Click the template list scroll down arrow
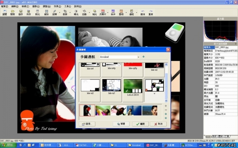 coord(166,101)
